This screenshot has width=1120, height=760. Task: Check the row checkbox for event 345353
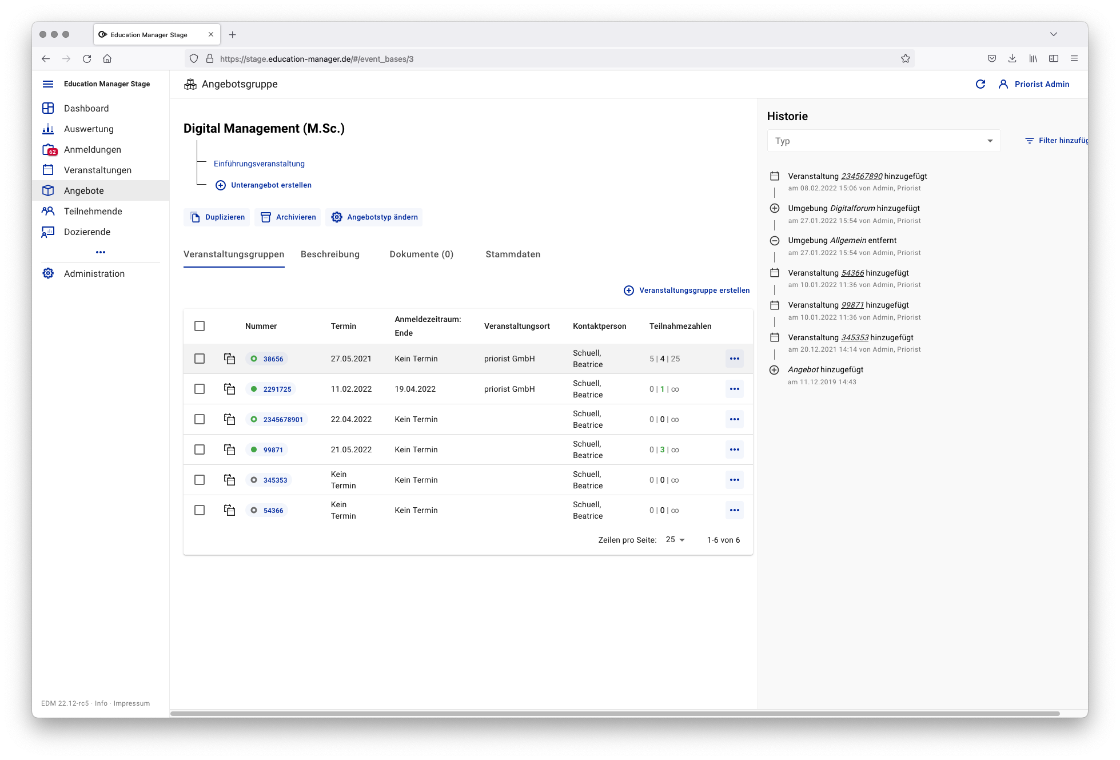coord(200,480)
